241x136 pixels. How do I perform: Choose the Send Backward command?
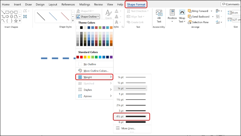(199, 17)
